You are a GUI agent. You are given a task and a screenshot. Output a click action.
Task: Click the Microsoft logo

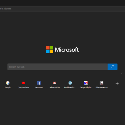coord(62,50)
